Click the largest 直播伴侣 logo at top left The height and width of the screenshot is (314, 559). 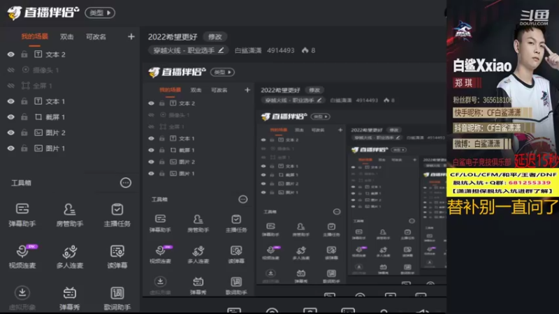[43, 13]
